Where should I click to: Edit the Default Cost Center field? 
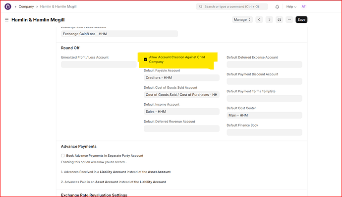click(264, 115)
